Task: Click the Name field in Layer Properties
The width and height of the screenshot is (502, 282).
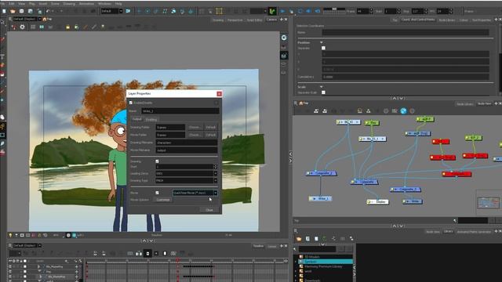Action: [180, 111]
